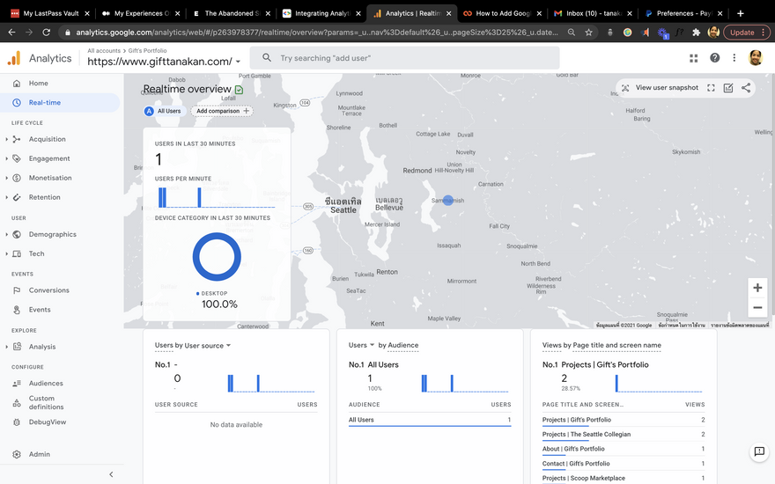Zoom in on the map
The image size is (775, 484).
coord(757,288)
